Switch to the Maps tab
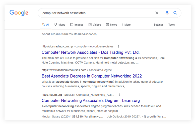Viewport: 196px width, 126px height. (60, 25)
